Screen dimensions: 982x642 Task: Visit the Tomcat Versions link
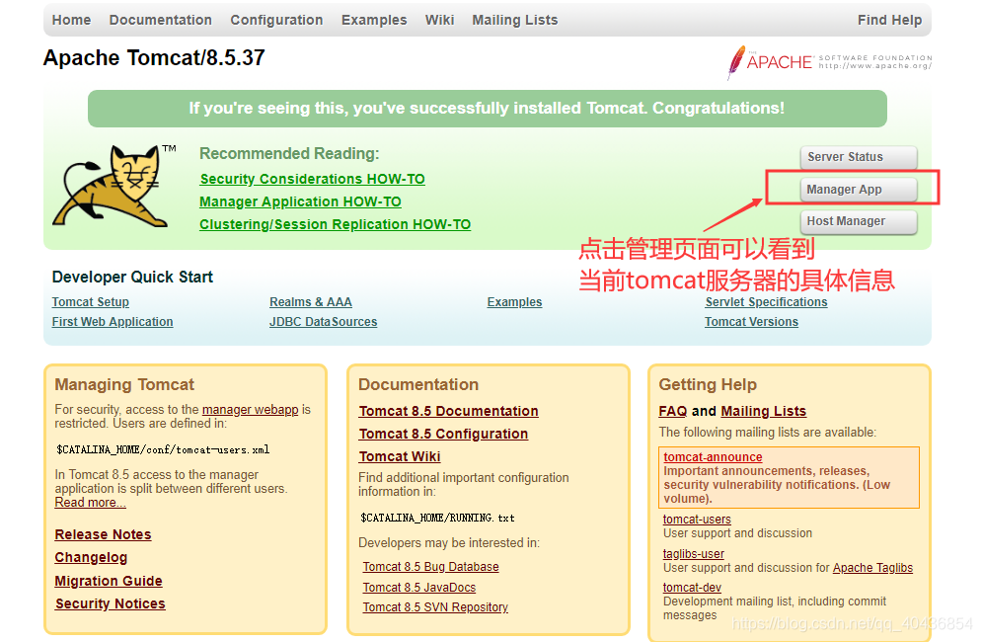point(751,322)
